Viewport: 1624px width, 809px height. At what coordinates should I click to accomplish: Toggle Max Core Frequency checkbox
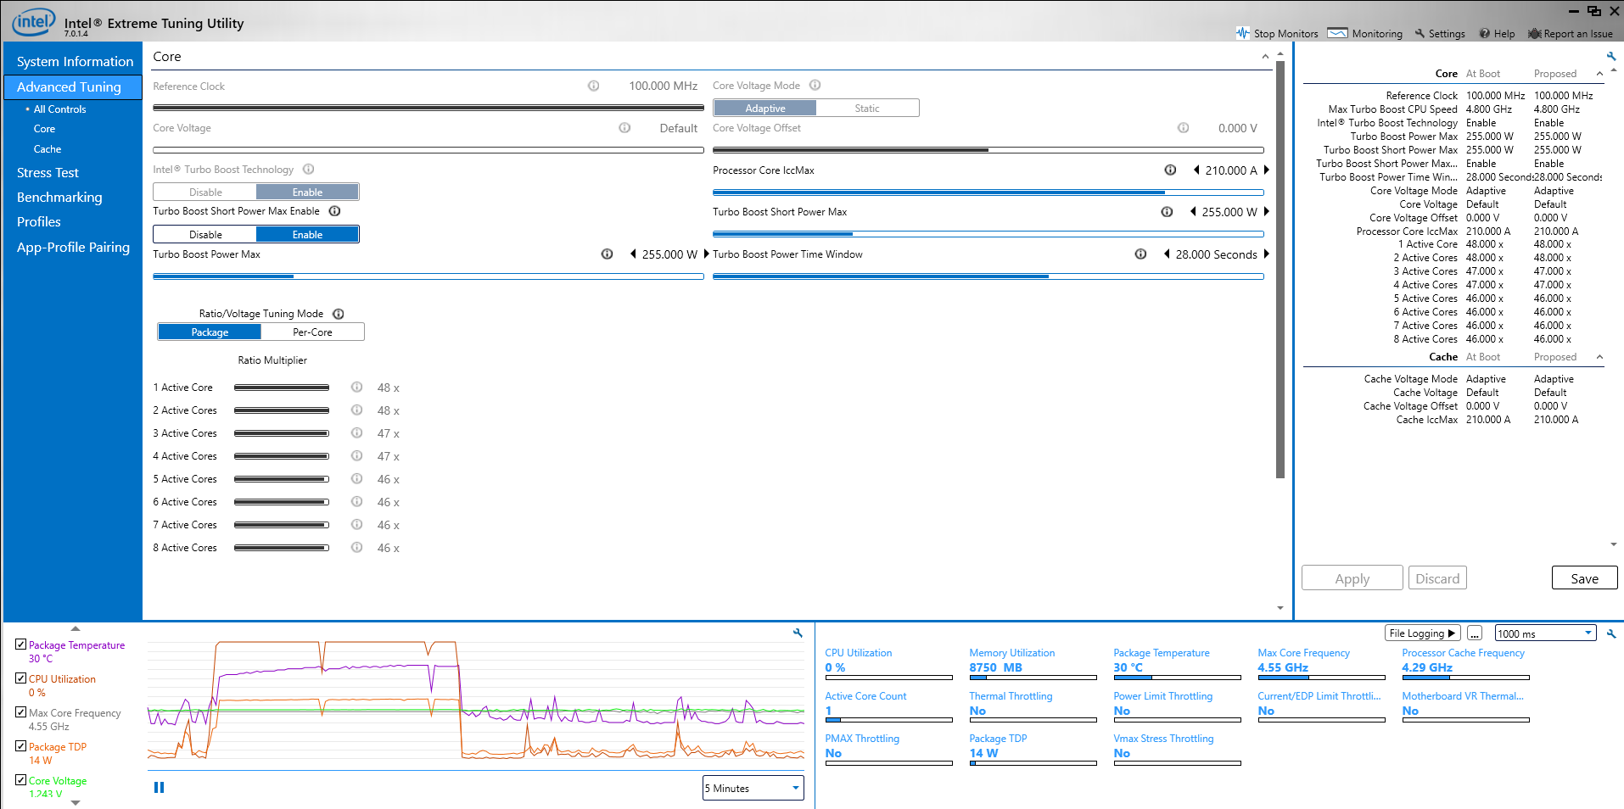[x=20, y=712]
